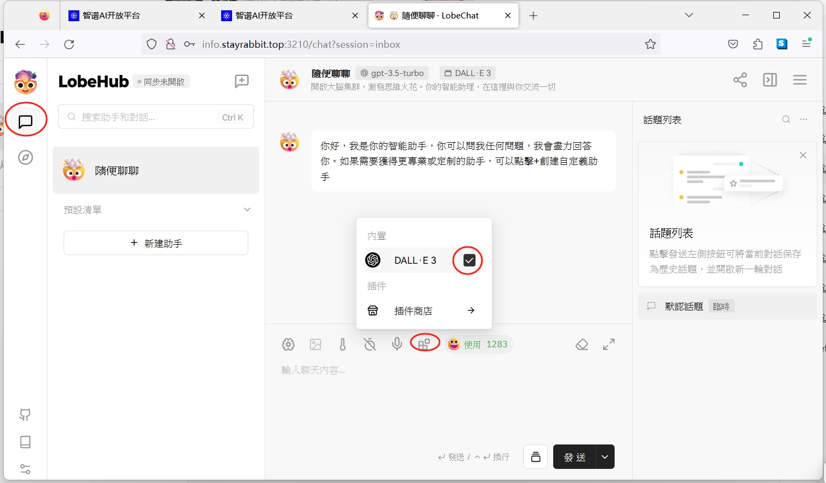Open the documentation book icon
The height and width of the screenshot is (483, 826).
point(25,442)
